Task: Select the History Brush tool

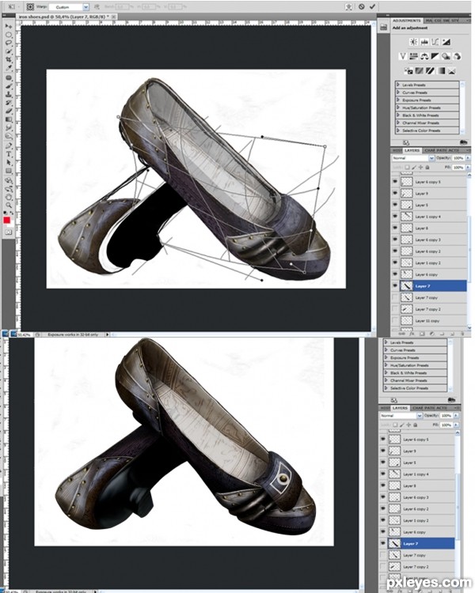Action: pyautogui.click(x=9, y=103)
